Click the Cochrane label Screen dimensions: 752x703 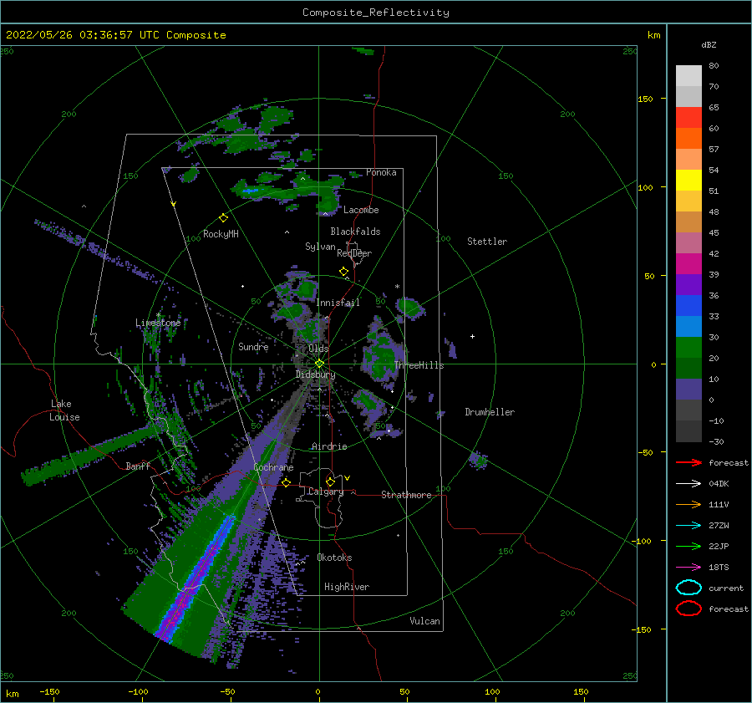[x=273, y=467]
